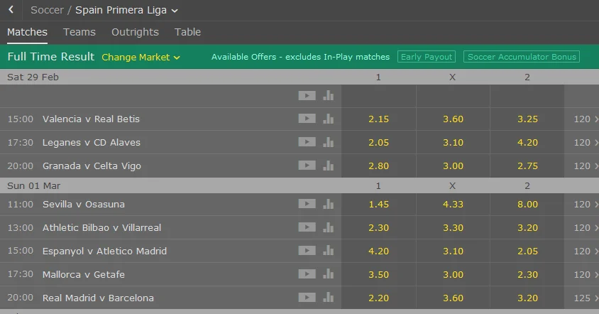Expand 120 more markets for Valencia v Real Betis
The width and height of the screenshot is (599, 314).
pos(586,119)
